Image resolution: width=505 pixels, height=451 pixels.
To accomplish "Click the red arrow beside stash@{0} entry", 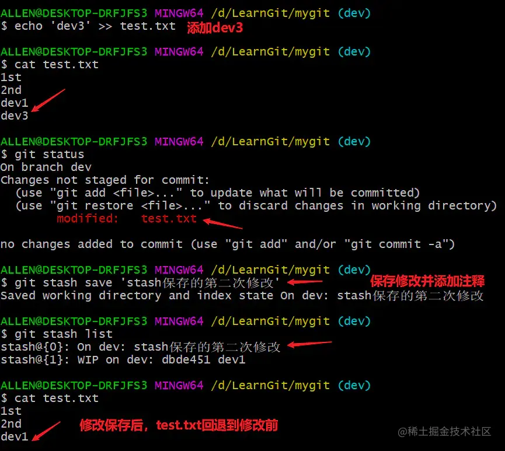I will [309, 344].
